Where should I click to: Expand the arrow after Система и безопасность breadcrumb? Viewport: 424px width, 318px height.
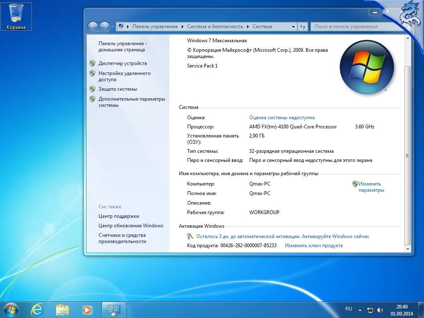248,26
